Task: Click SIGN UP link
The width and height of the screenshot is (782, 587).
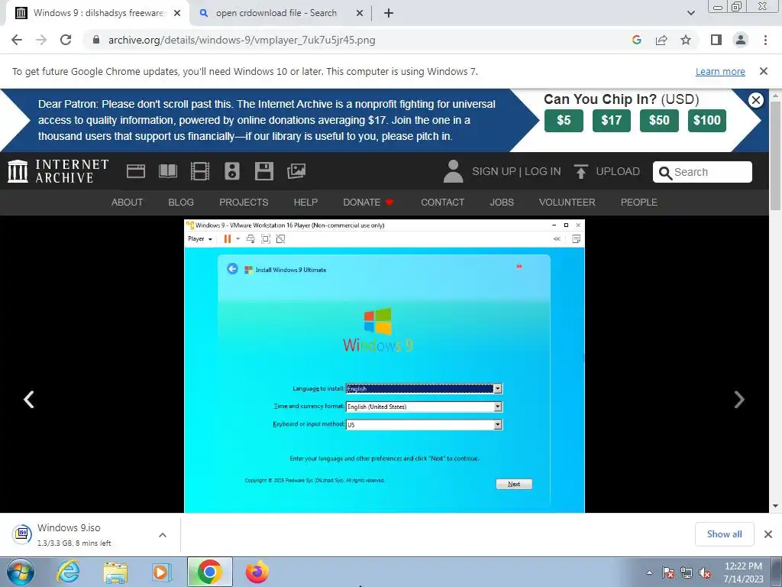Action: click(x=494, y=171)
